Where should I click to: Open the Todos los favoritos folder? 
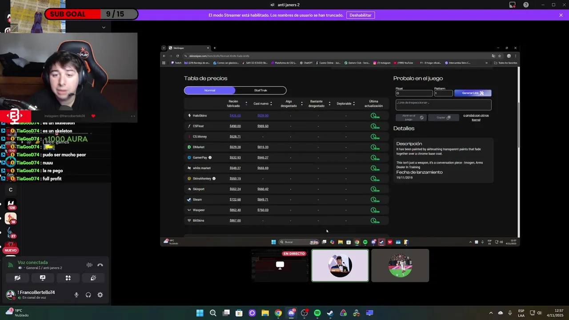pos(506,63)
